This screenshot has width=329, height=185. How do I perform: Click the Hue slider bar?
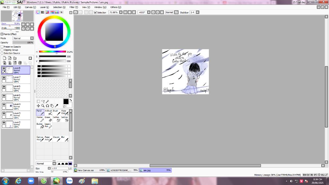(52, 52)
